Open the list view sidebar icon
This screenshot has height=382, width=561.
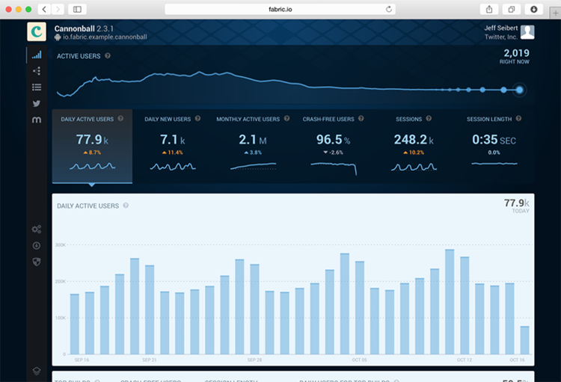point(36,87)
